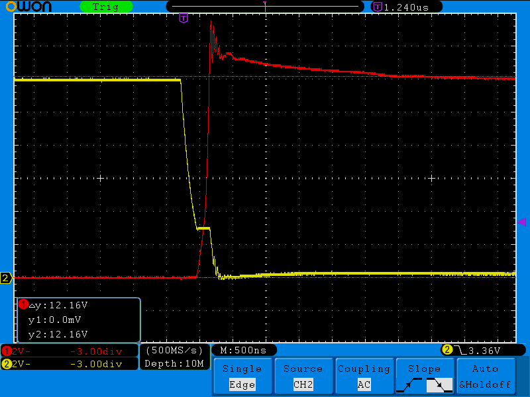Click the OWON logo
Viewport: 530px width, 397px height.
[x=28, y=7]
